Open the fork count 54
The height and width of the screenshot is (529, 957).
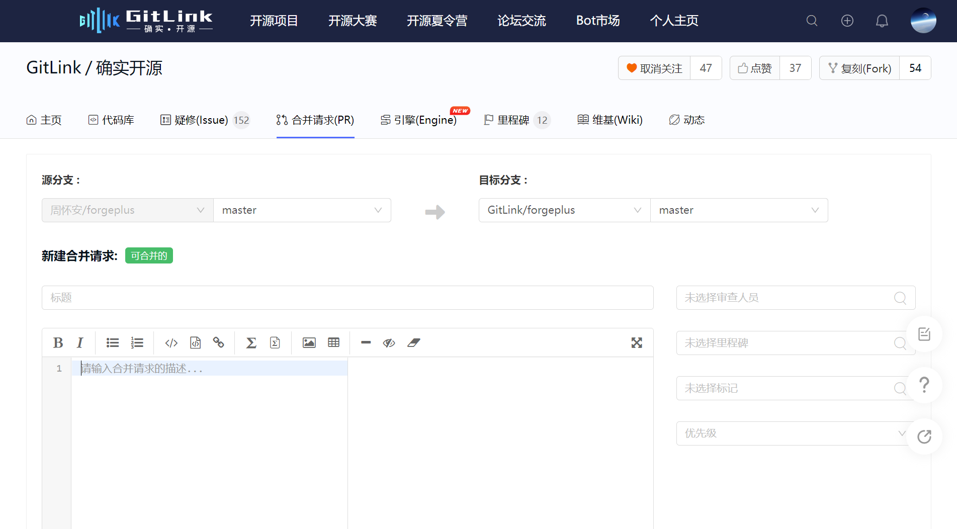(x=915, y=68)
